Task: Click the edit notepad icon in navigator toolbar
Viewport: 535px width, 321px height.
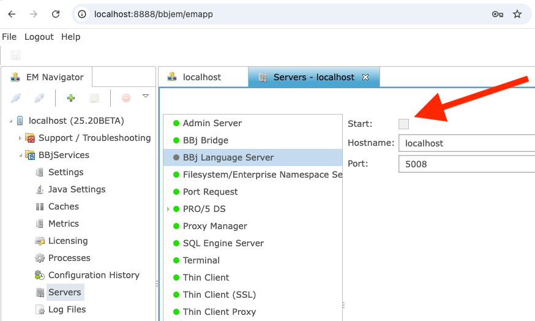Action: pos(94,99)
